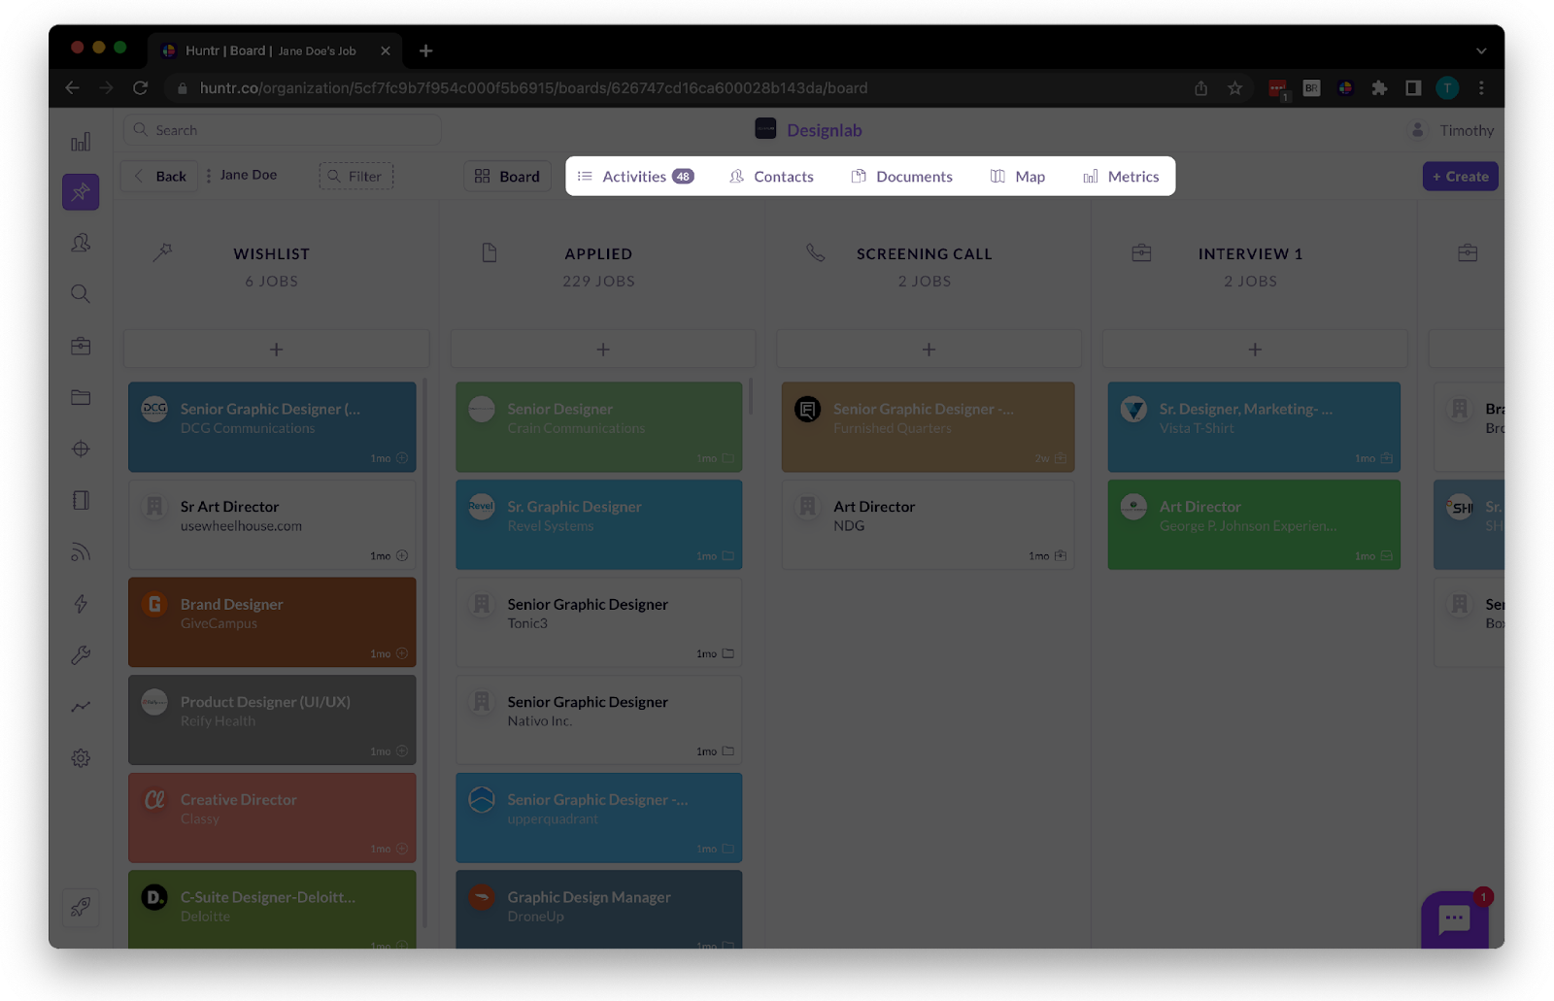Image resolution: width=1554 pixels, height=1001 pixels.
Task: Click the trend line icon in sidebar
Action: [x=81, y=707]
